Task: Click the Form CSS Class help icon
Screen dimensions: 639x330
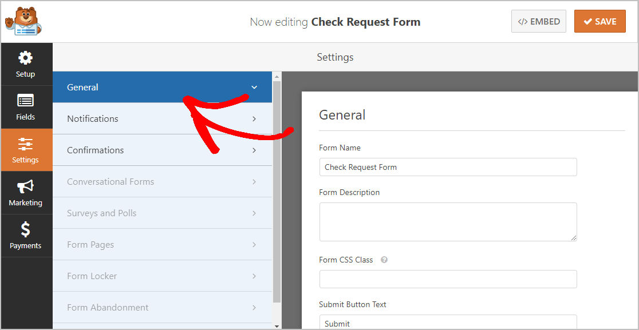Action: coord(384,260)
